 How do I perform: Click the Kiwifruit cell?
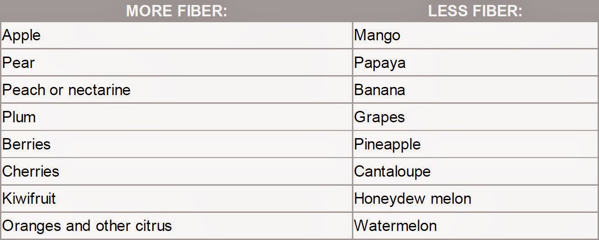click(176, 198)
